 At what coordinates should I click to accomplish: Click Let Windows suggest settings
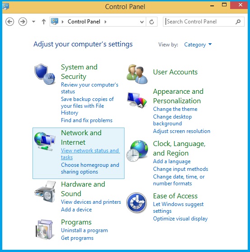tap(178, 207)
